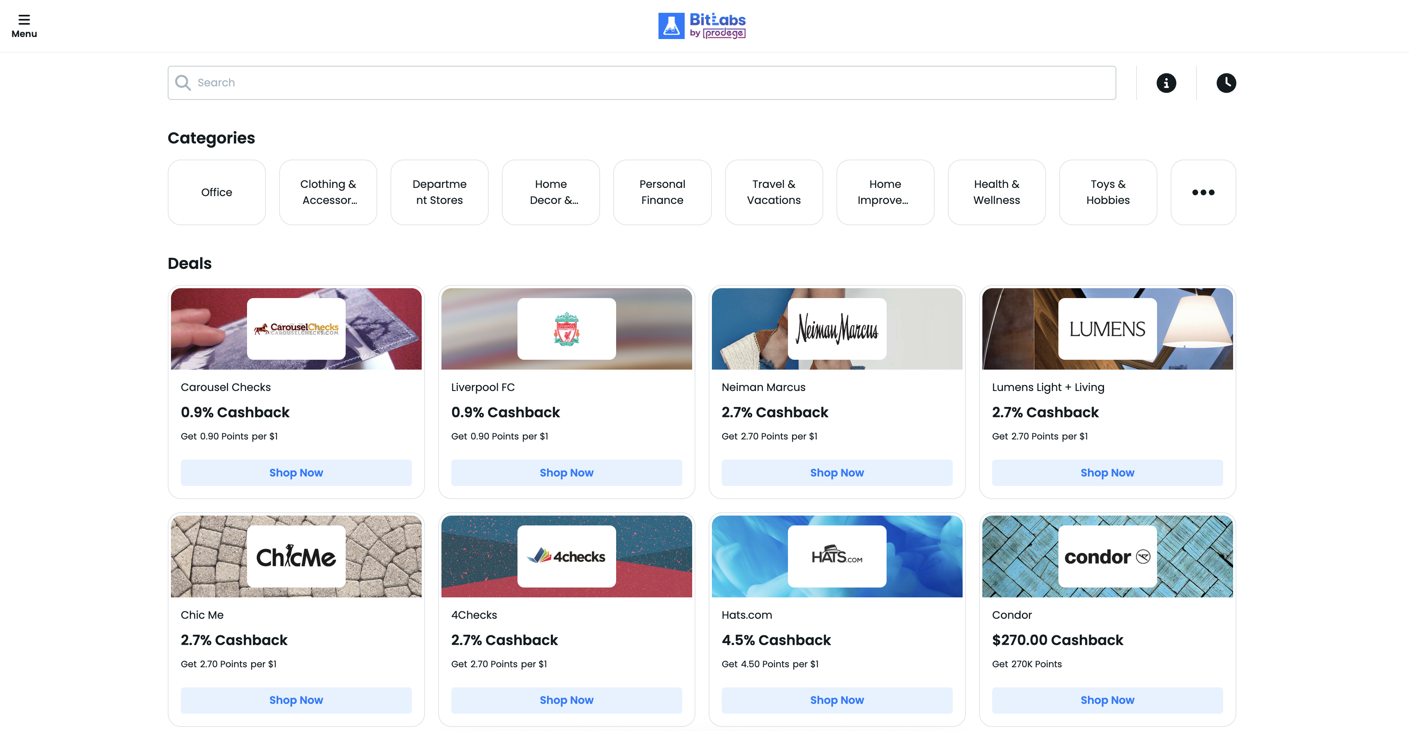Click the "Hats.com" store name
The image size is (1409, 731).
(x=746, y=615)
